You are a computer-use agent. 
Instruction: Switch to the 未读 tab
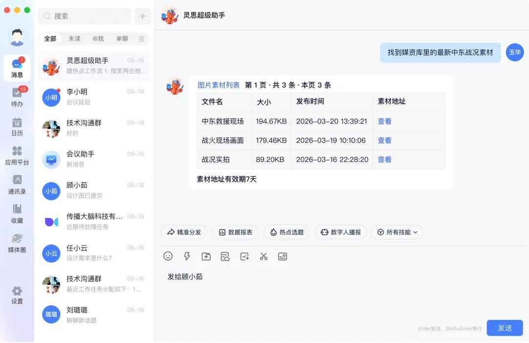point(74,39)
